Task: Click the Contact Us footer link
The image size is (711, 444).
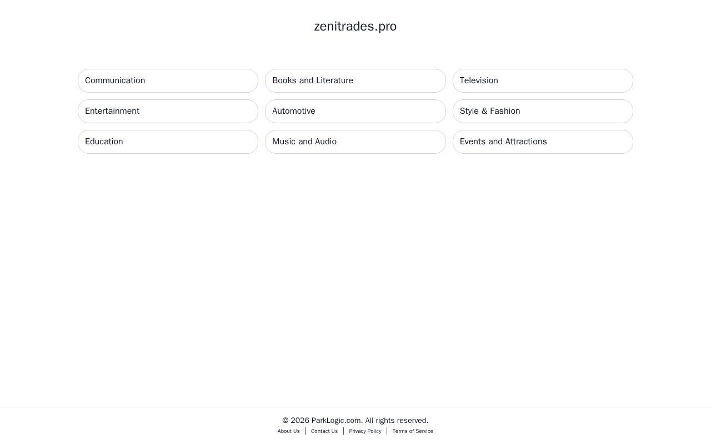Action: tap(324, 431)
